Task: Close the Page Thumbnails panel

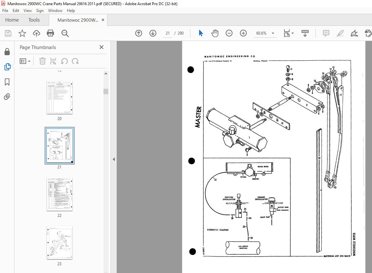Action: [x=101, y=47]
